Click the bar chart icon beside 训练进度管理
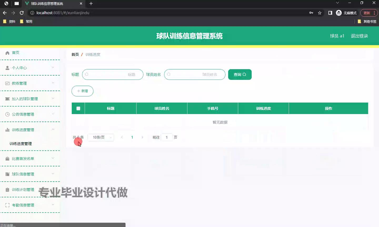Image resolution: width=379 pixels, height=227 pixels. coord(7,130)
